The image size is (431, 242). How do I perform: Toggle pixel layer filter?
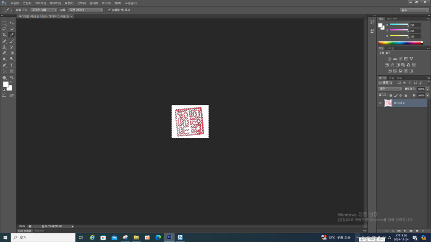pyautogui.click(x=399, y=83)
